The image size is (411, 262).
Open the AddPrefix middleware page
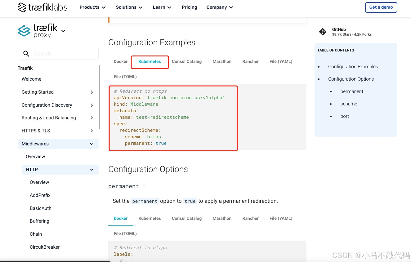[x=40, y=195]
